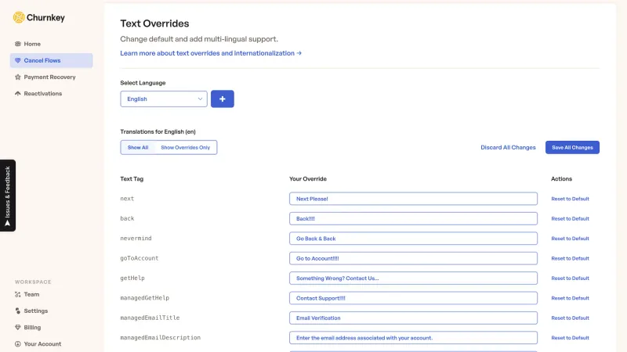
Task: Click the 'Text Tag' column header
Action: [x=132, y=179]
